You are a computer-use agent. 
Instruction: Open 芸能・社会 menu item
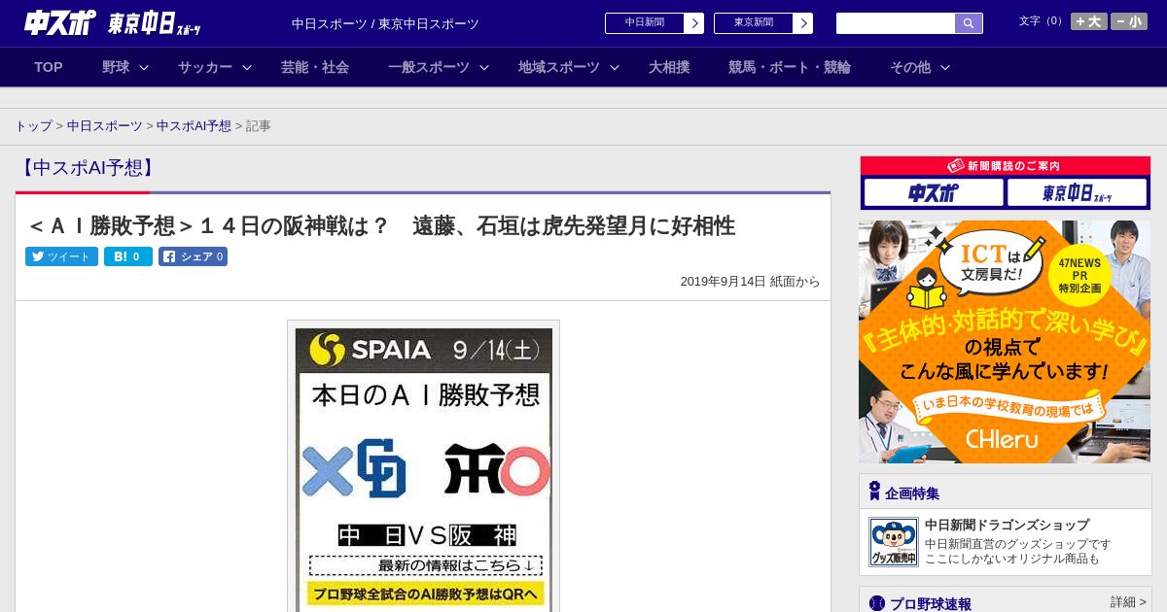(x=315, y=67)
